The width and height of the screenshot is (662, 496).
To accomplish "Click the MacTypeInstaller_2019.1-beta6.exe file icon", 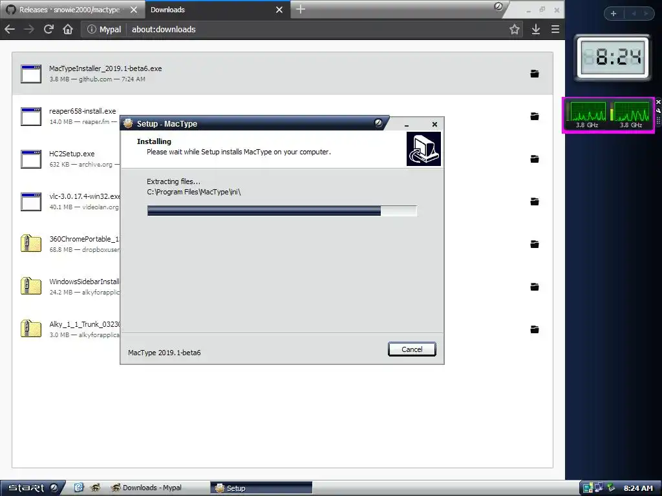I will [x=31, y=74].
